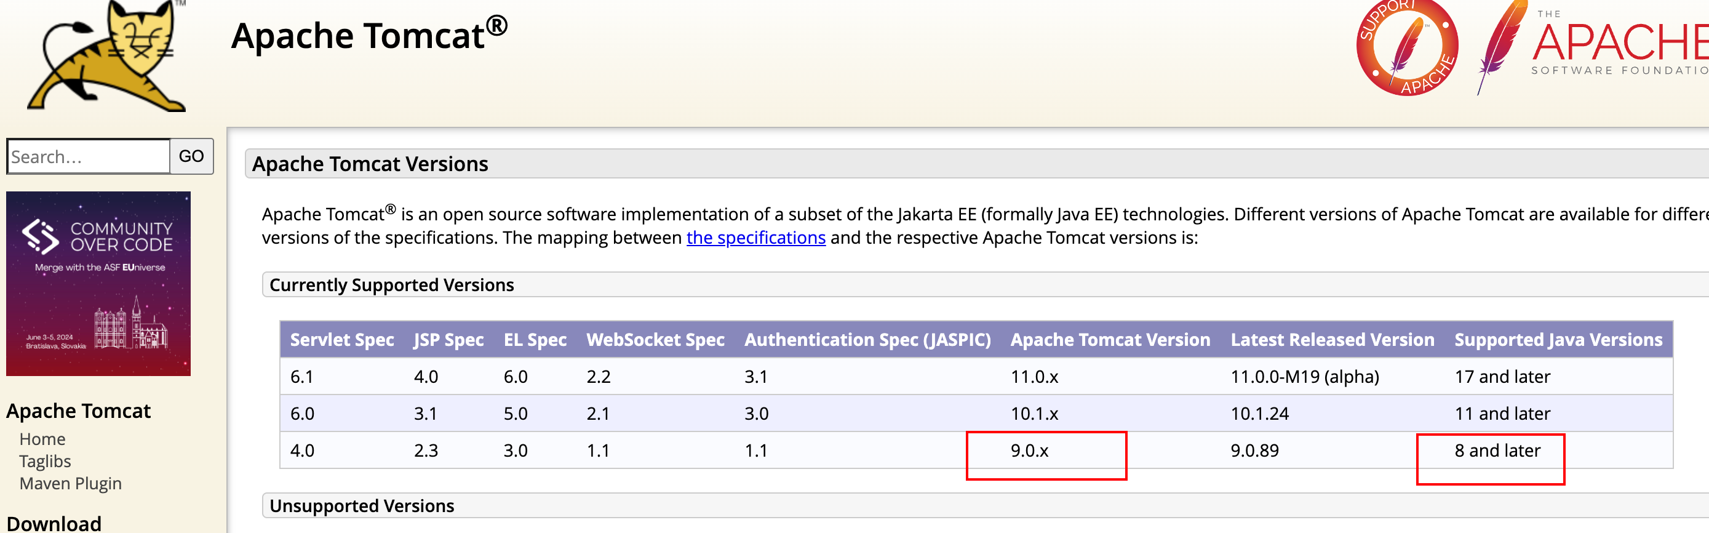Click the GO search button
Viewport: 1709px width, 533px height.
(x=192, y=157)
